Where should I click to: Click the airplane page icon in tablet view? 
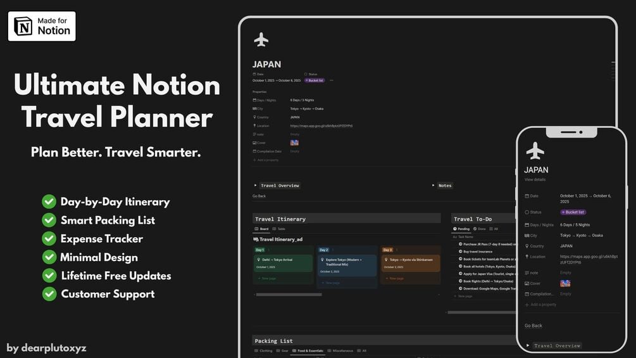pyautogui.click(x=261, y=40)
